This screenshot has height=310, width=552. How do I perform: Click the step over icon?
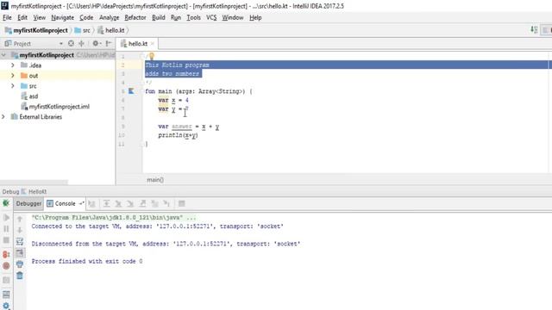106,203
